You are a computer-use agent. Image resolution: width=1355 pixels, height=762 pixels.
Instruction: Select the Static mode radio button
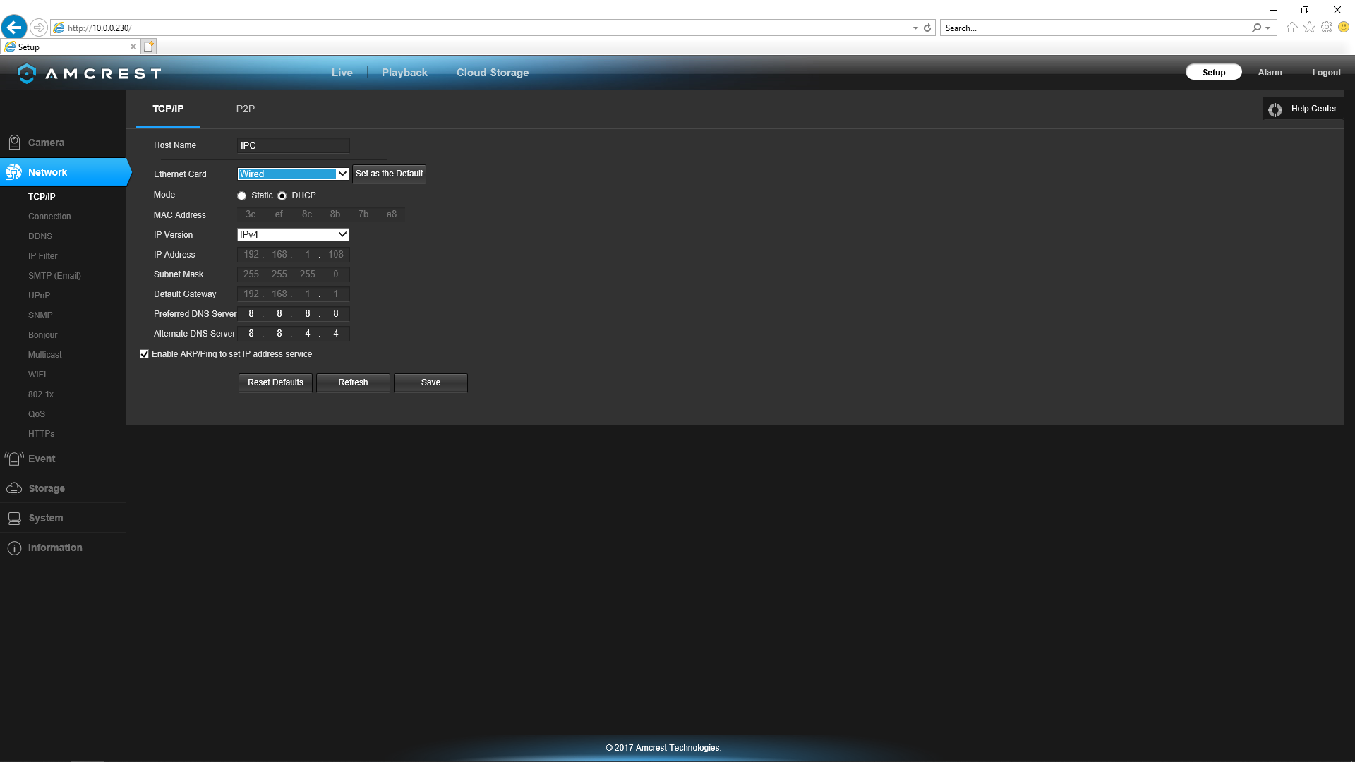coord(242,196)
